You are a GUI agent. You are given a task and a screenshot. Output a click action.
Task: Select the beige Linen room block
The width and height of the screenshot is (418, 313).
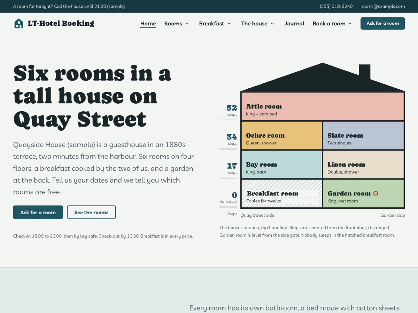(363, 164)
